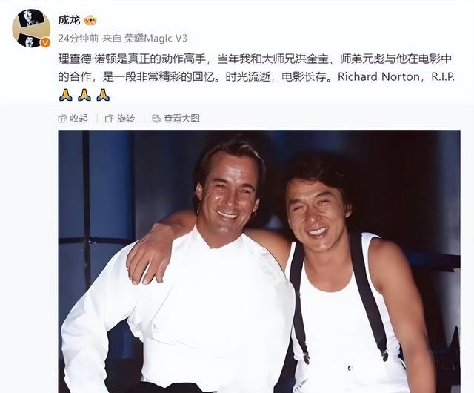Click the 来自 label before the device name
474x393 pixels.
(x=112, y=39)
